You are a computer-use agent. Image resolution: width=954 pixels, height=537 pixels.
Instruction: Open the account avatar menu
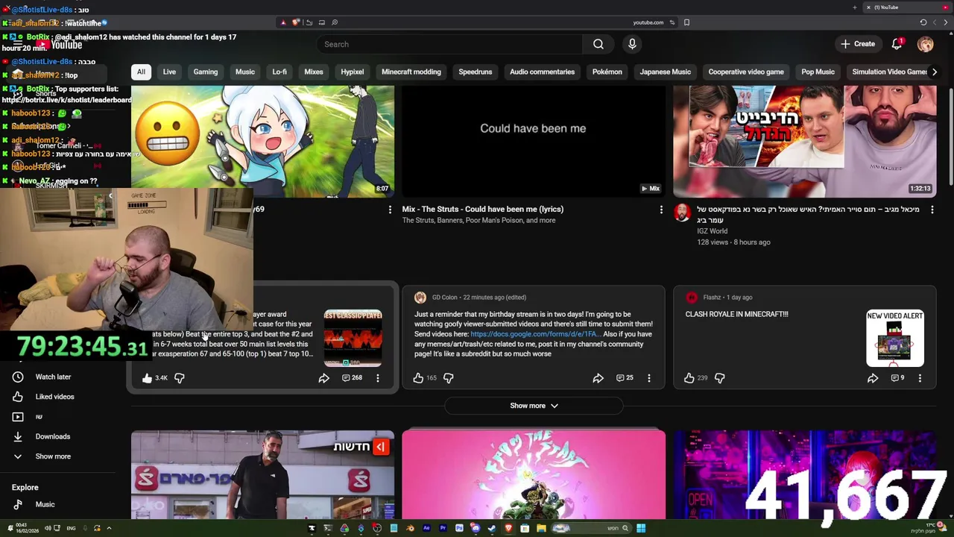[925, 44]
